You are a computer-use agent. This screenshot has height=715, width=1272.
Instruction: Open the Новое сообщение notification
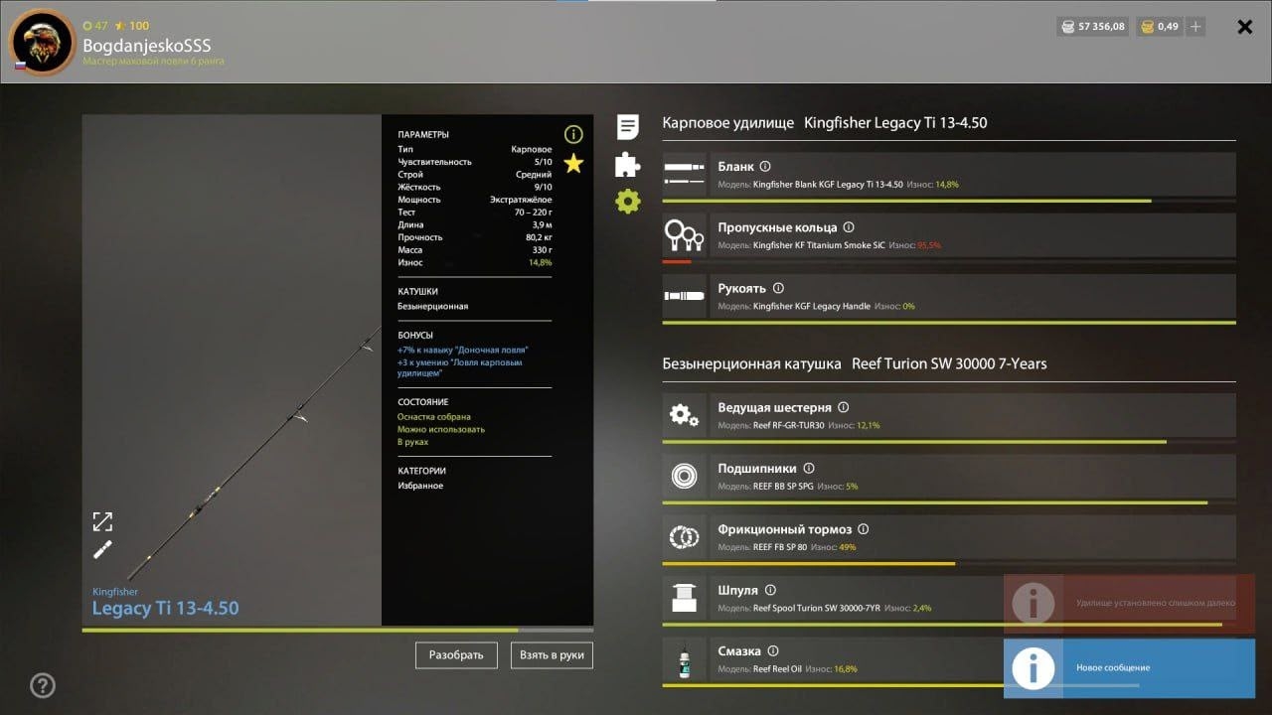(x=1128, y=666)
